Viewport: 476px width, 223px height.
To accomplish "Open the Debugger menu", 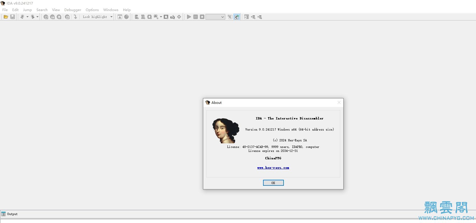I will coord(73,10).
